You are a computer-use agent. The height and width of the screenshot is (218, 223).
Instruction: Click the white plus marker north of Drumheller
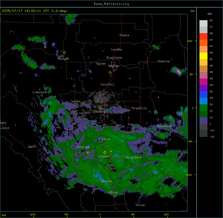(x=158, y=97)
